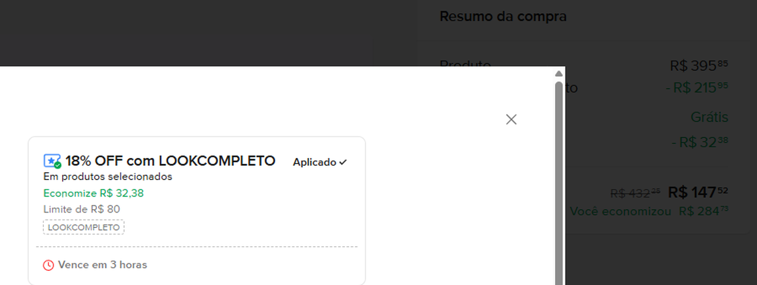Close the coupon modal with X
Viewport: 757px width, 285px height.
pyautogui.click(x=511, y=119)
